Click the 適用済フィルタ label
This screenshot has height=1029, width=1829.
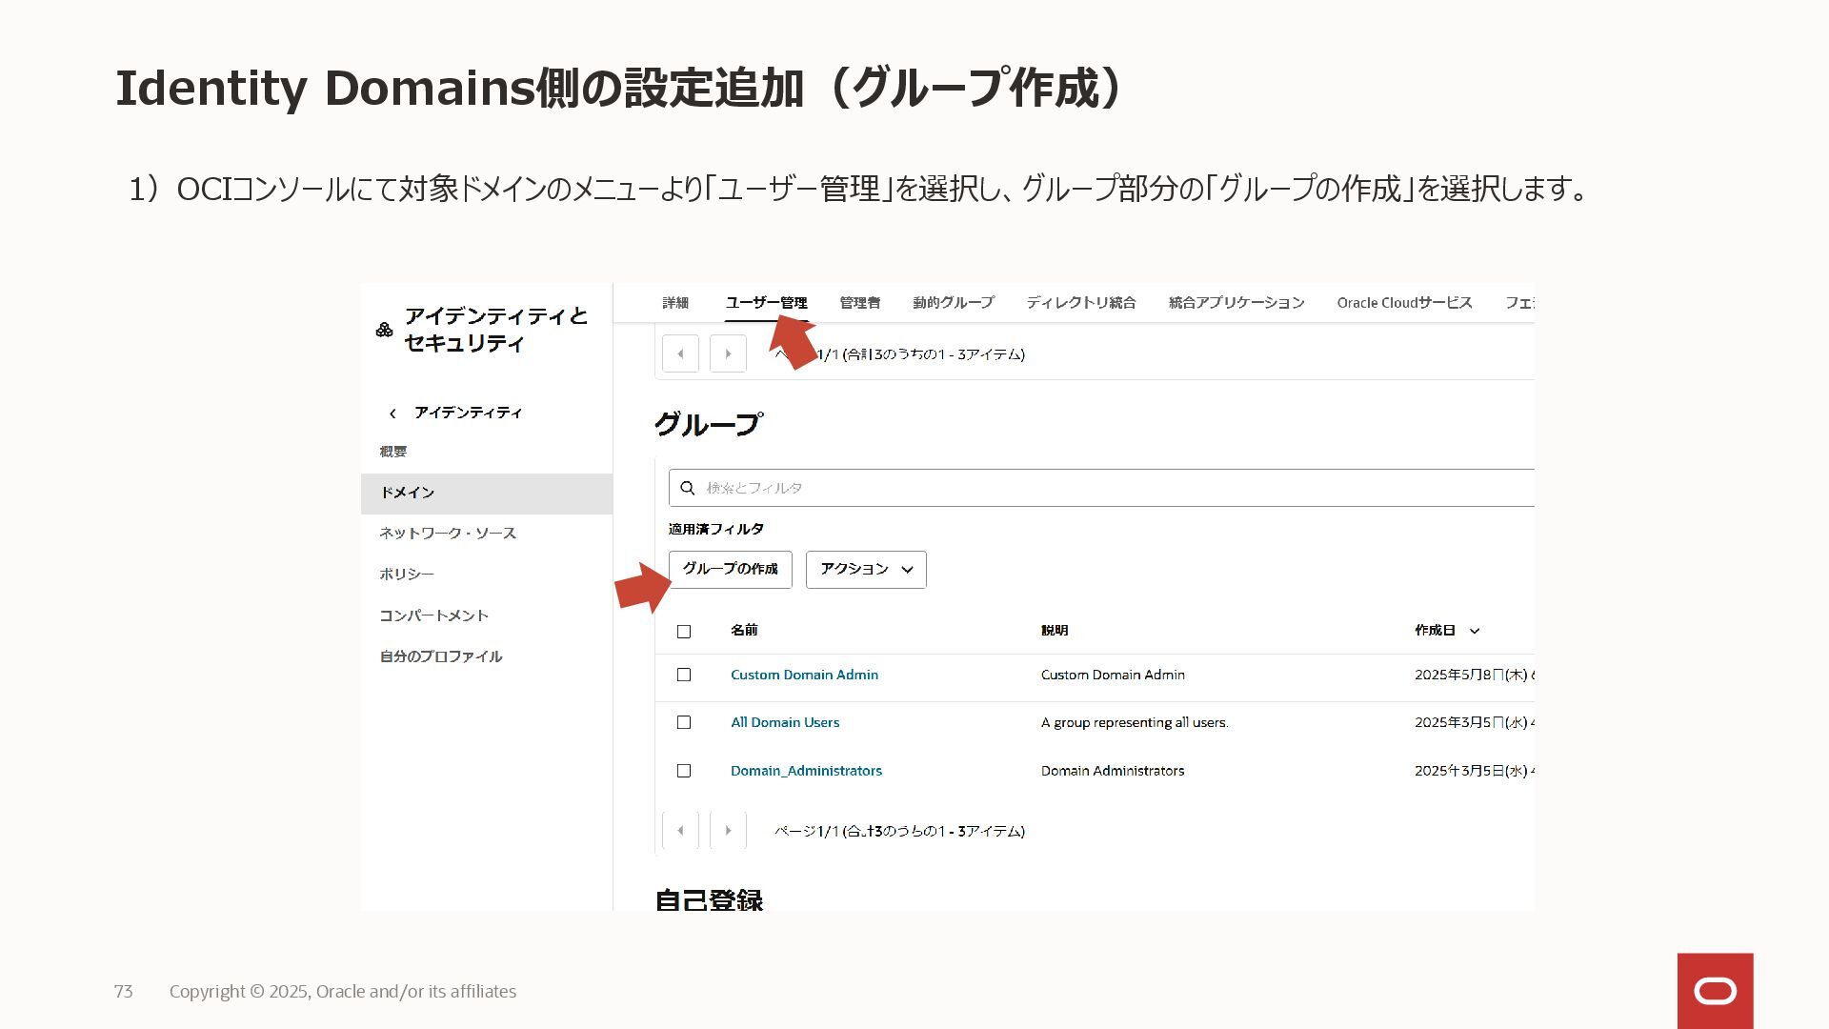[x=716, y=529]
